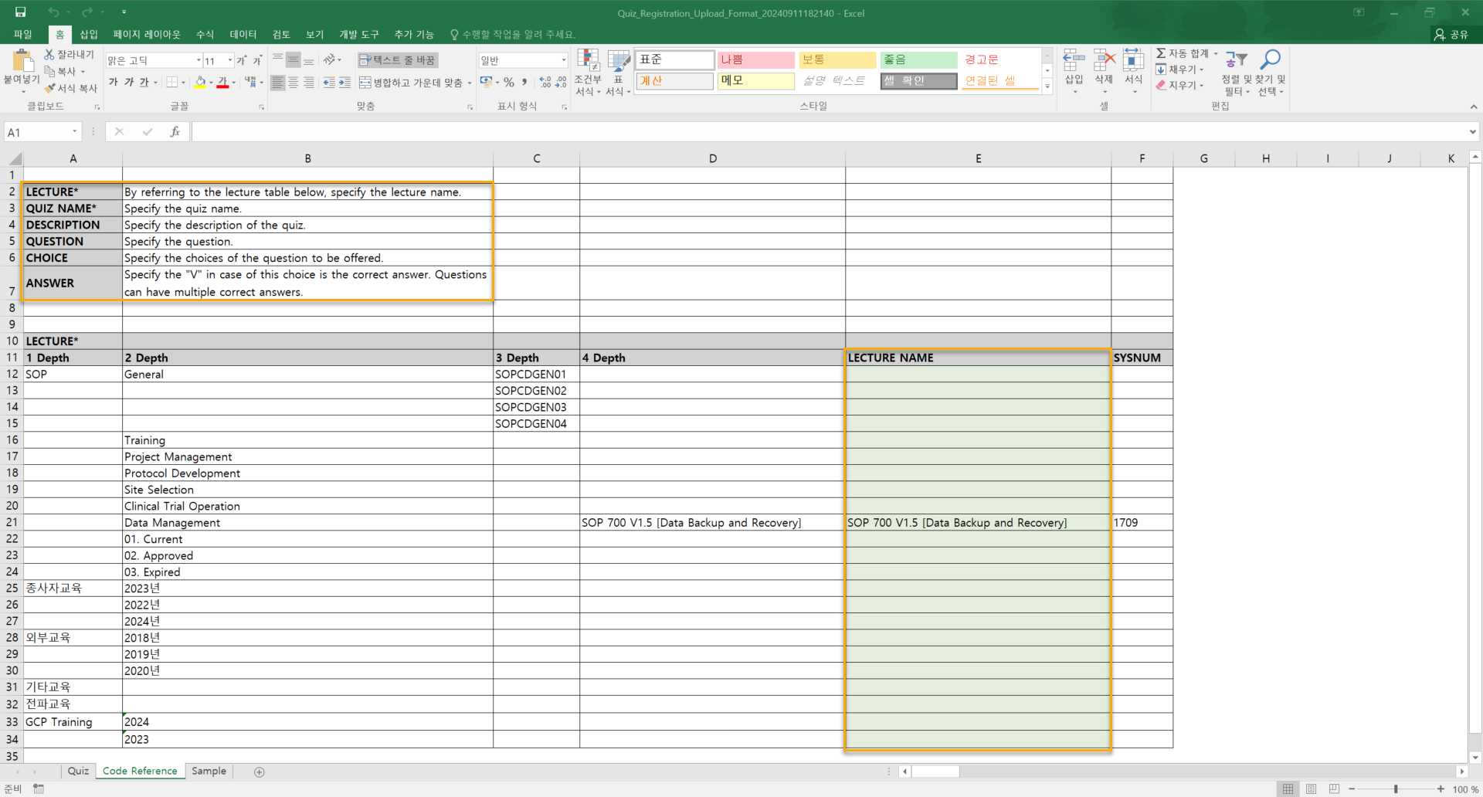Click the percent style icon
This screenshot has height=797, width=1483.
[509, 83]
